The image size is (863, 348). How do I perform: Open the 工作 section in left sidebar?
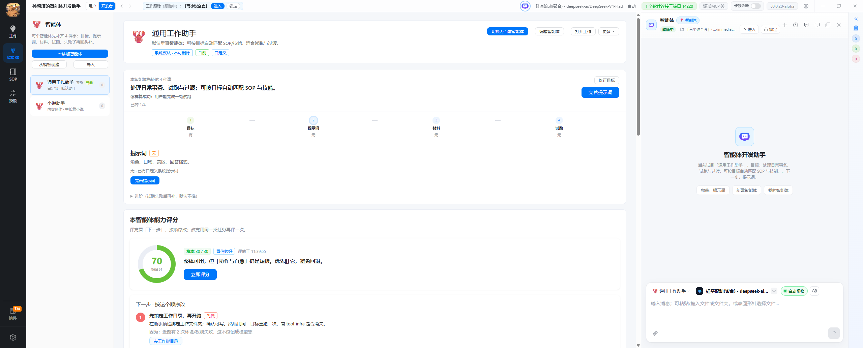(13, 31)
